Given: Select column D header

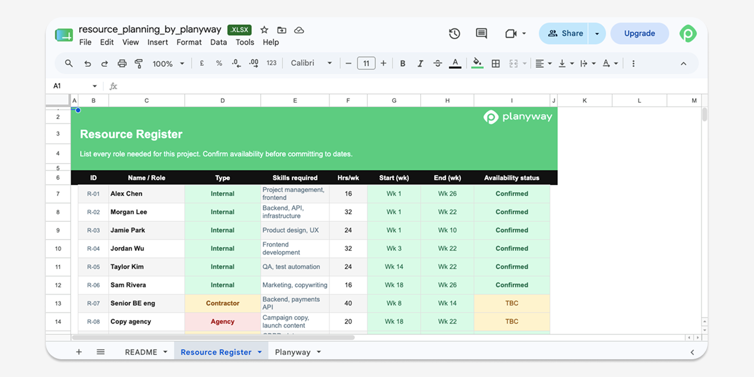Looking at the screenshot, I should (222, 101).
